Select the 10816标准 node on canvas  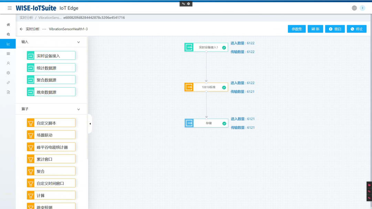(x=206, y=87)
